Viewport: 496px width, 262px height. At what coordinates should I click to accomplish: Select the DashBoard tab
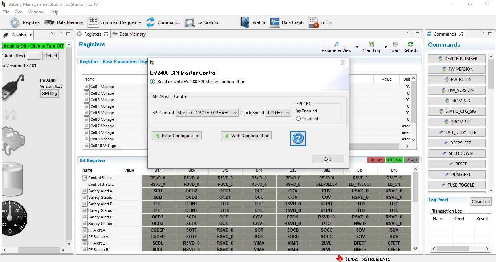coord(18,35)
